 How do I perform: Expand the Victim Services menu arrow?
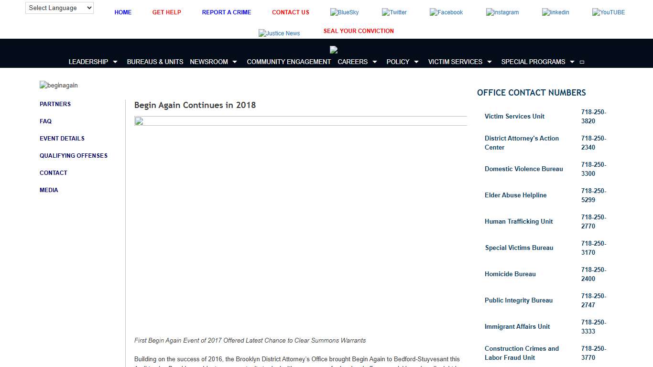pos(490,62)
